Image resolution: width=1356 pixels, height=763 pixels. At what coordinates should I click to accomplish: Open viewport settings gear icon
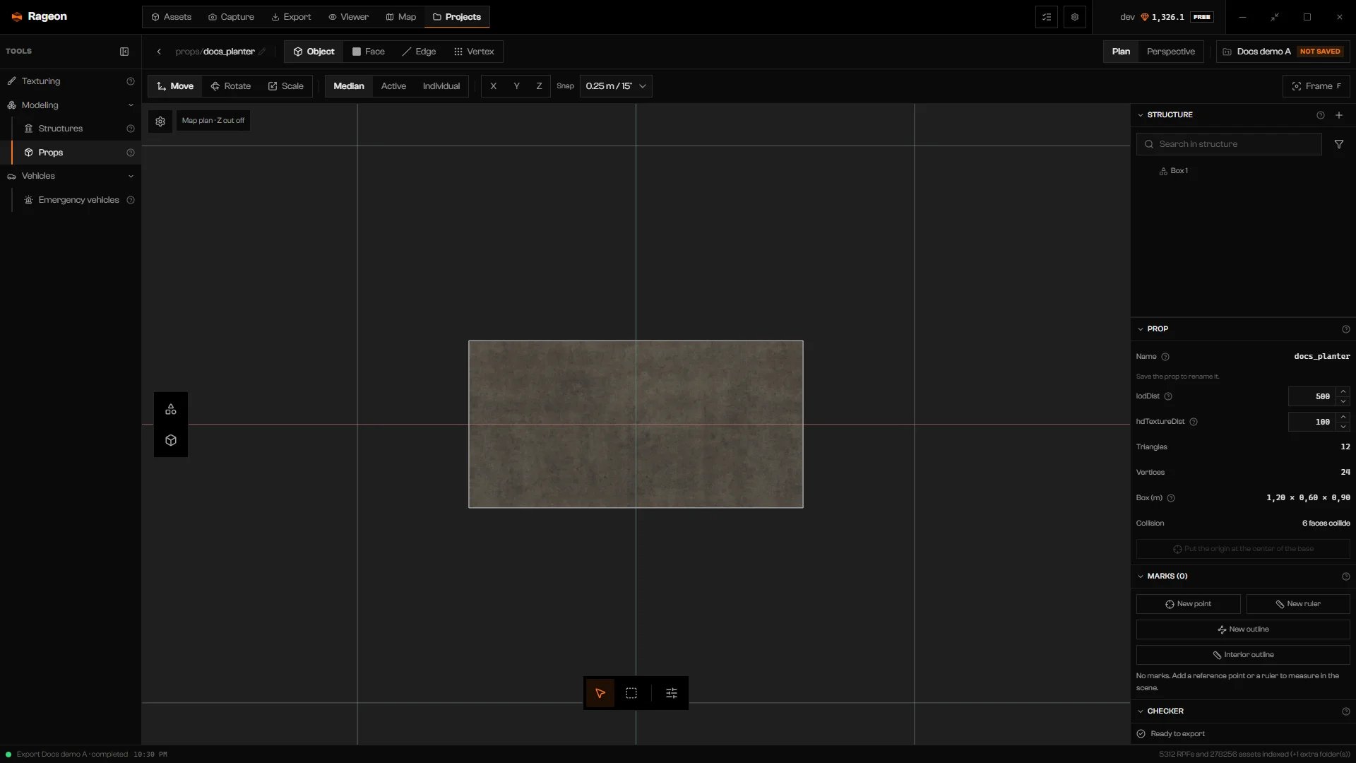[x=160, y=121]
